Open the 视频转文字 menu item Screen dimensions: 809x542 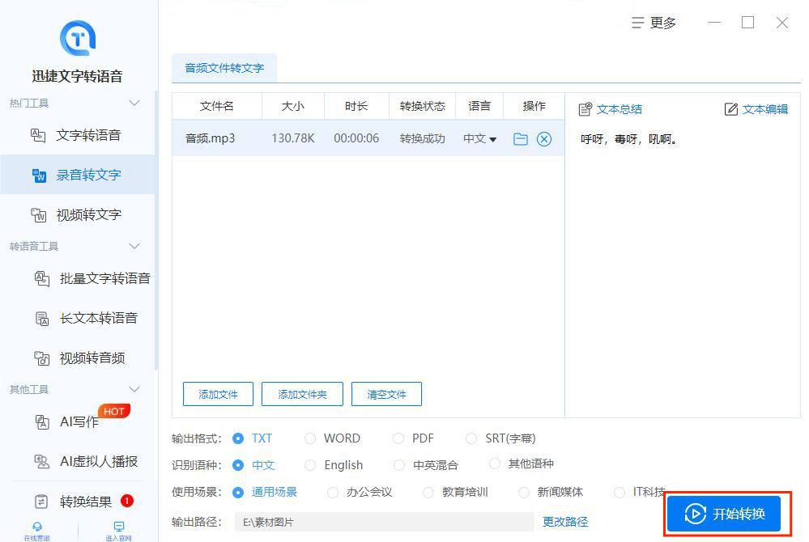78,215
